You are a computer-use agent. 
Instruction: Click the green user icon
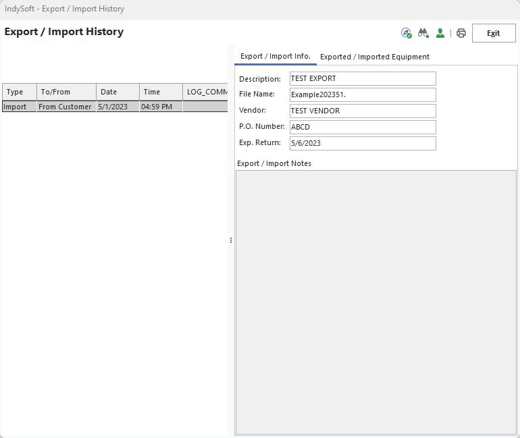[440, 33]
